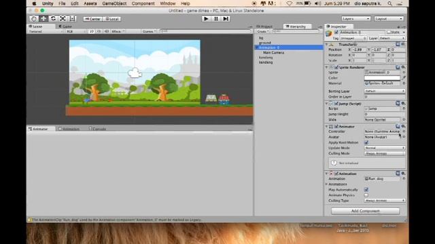
Task: Open the Animator Controller object picker
Action: click(x=404, y=131)
